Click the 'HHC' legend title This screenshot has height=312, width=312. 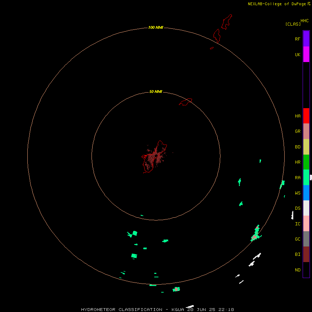[304, 21]
